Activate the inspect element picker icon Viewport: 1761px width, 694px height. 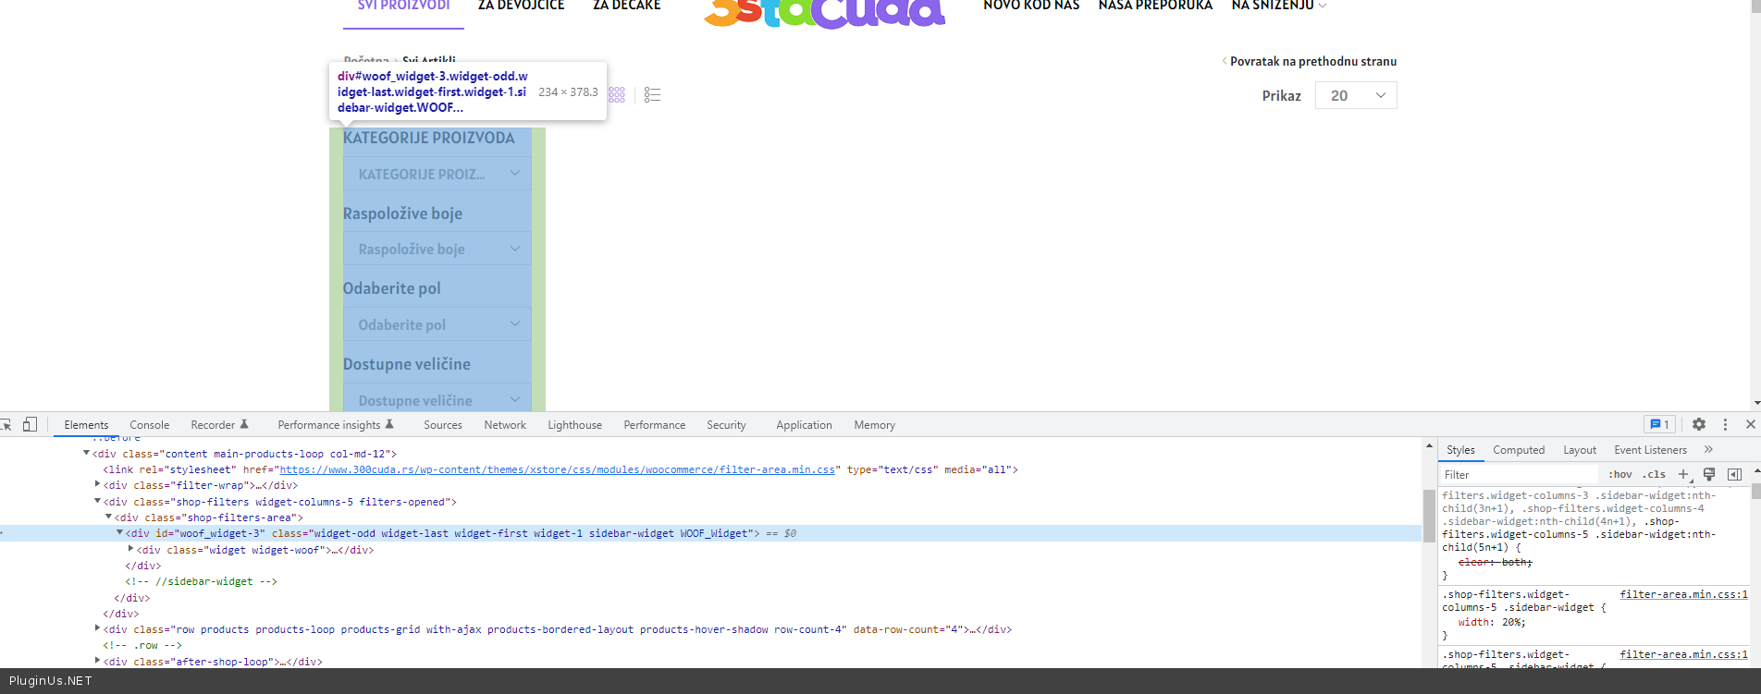[x=6, y=424]
